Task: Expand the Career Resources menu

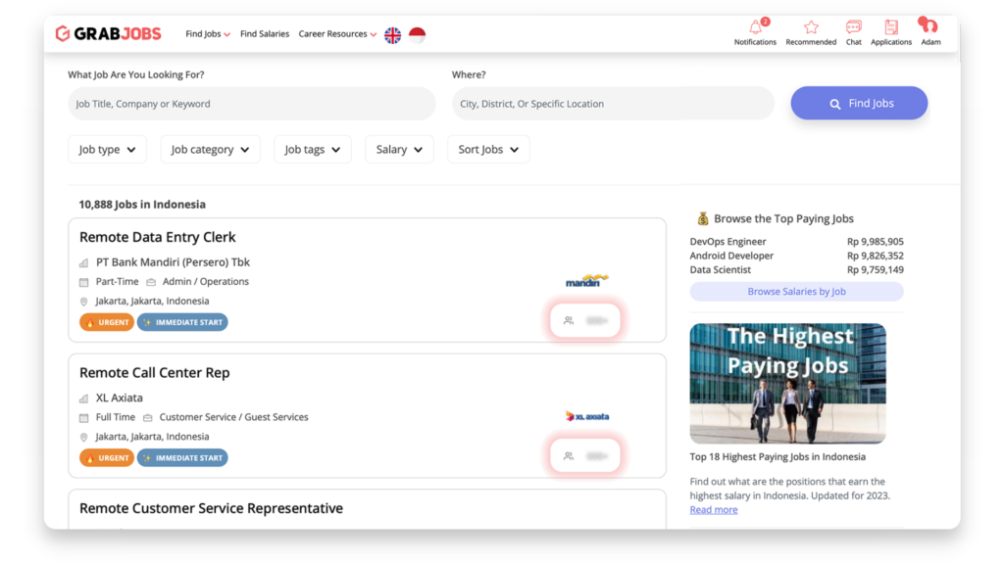Action: 337,34
